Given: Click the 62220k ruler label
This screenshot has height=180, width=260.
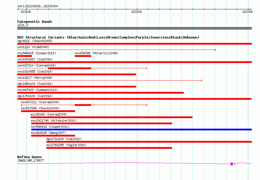Looking at the screenshot, I should (137, 12).
